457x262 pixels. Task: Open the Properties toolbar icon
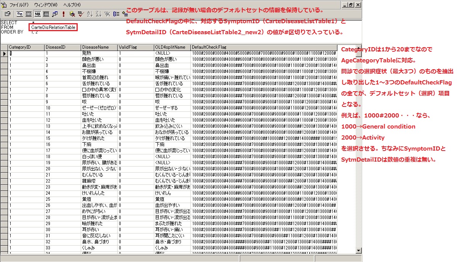click(7, 14)
